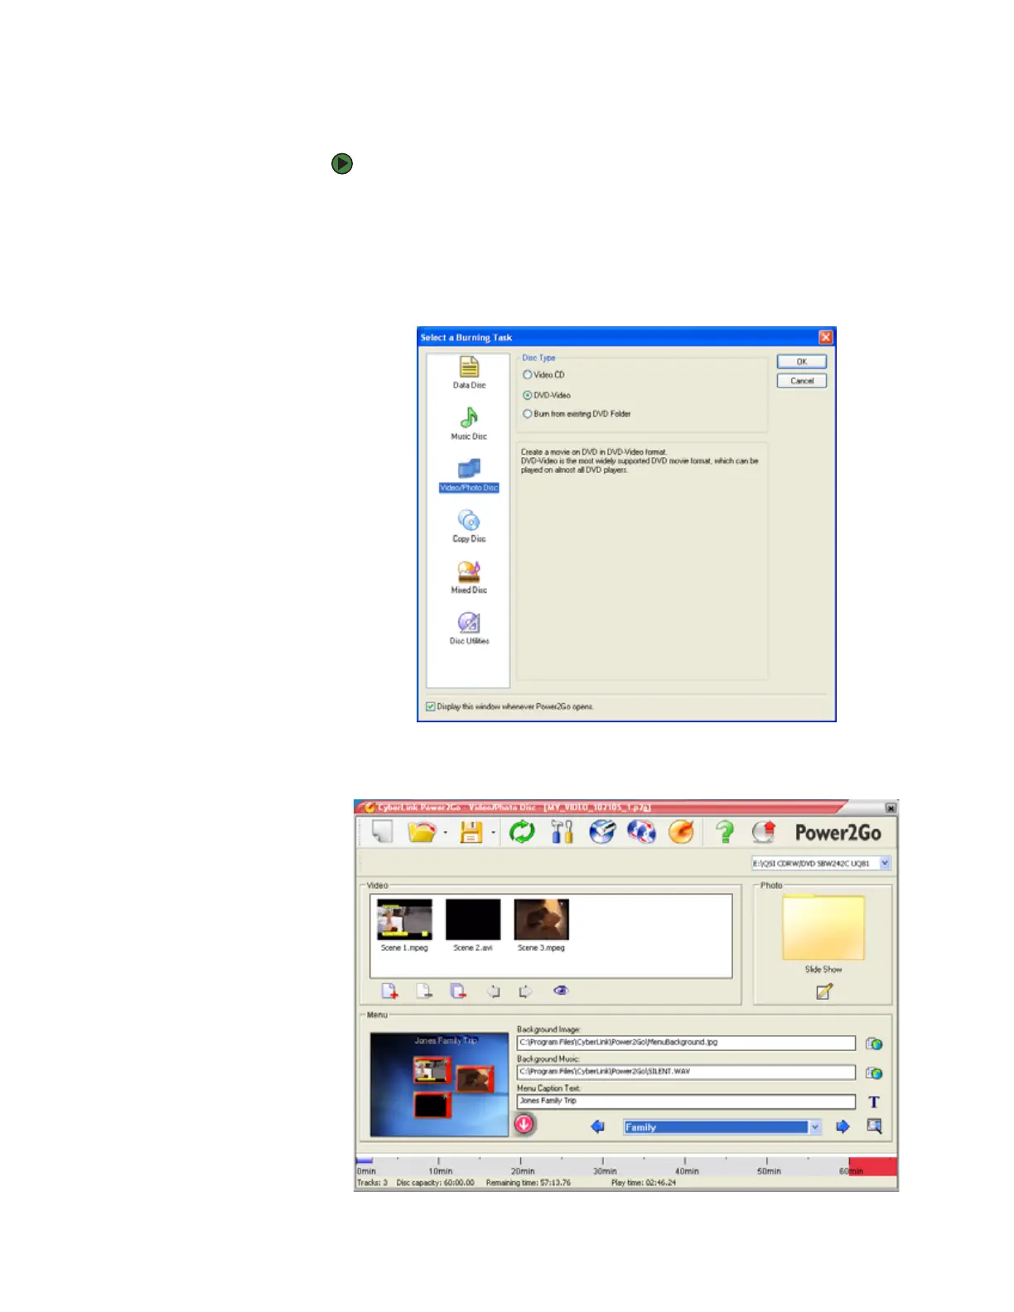Browse for a Background Image file
Screen dimensions: 1014x1312
[x=874, y=1044]
